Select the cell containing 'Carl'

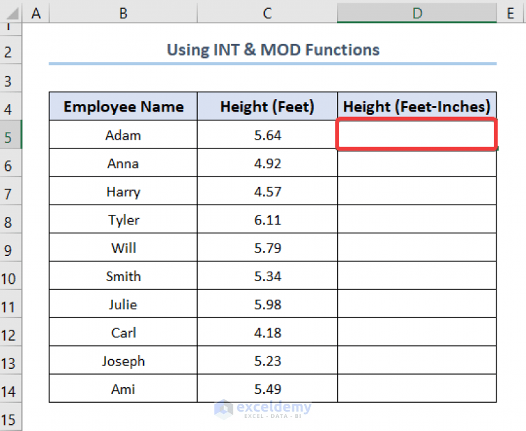[123, 332]
